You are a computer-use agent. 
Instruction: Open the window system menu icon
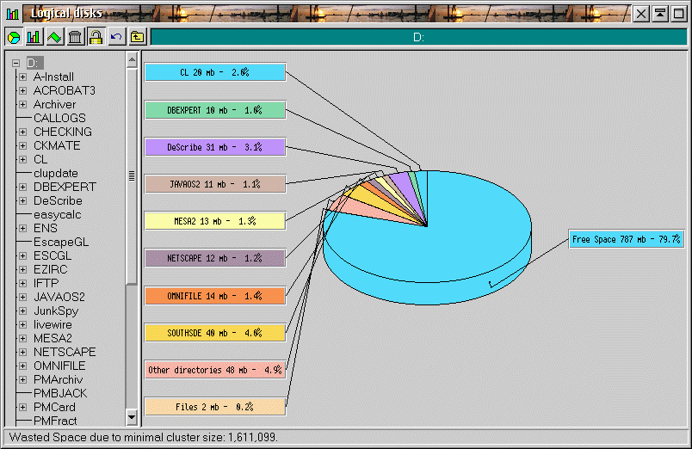12,13
